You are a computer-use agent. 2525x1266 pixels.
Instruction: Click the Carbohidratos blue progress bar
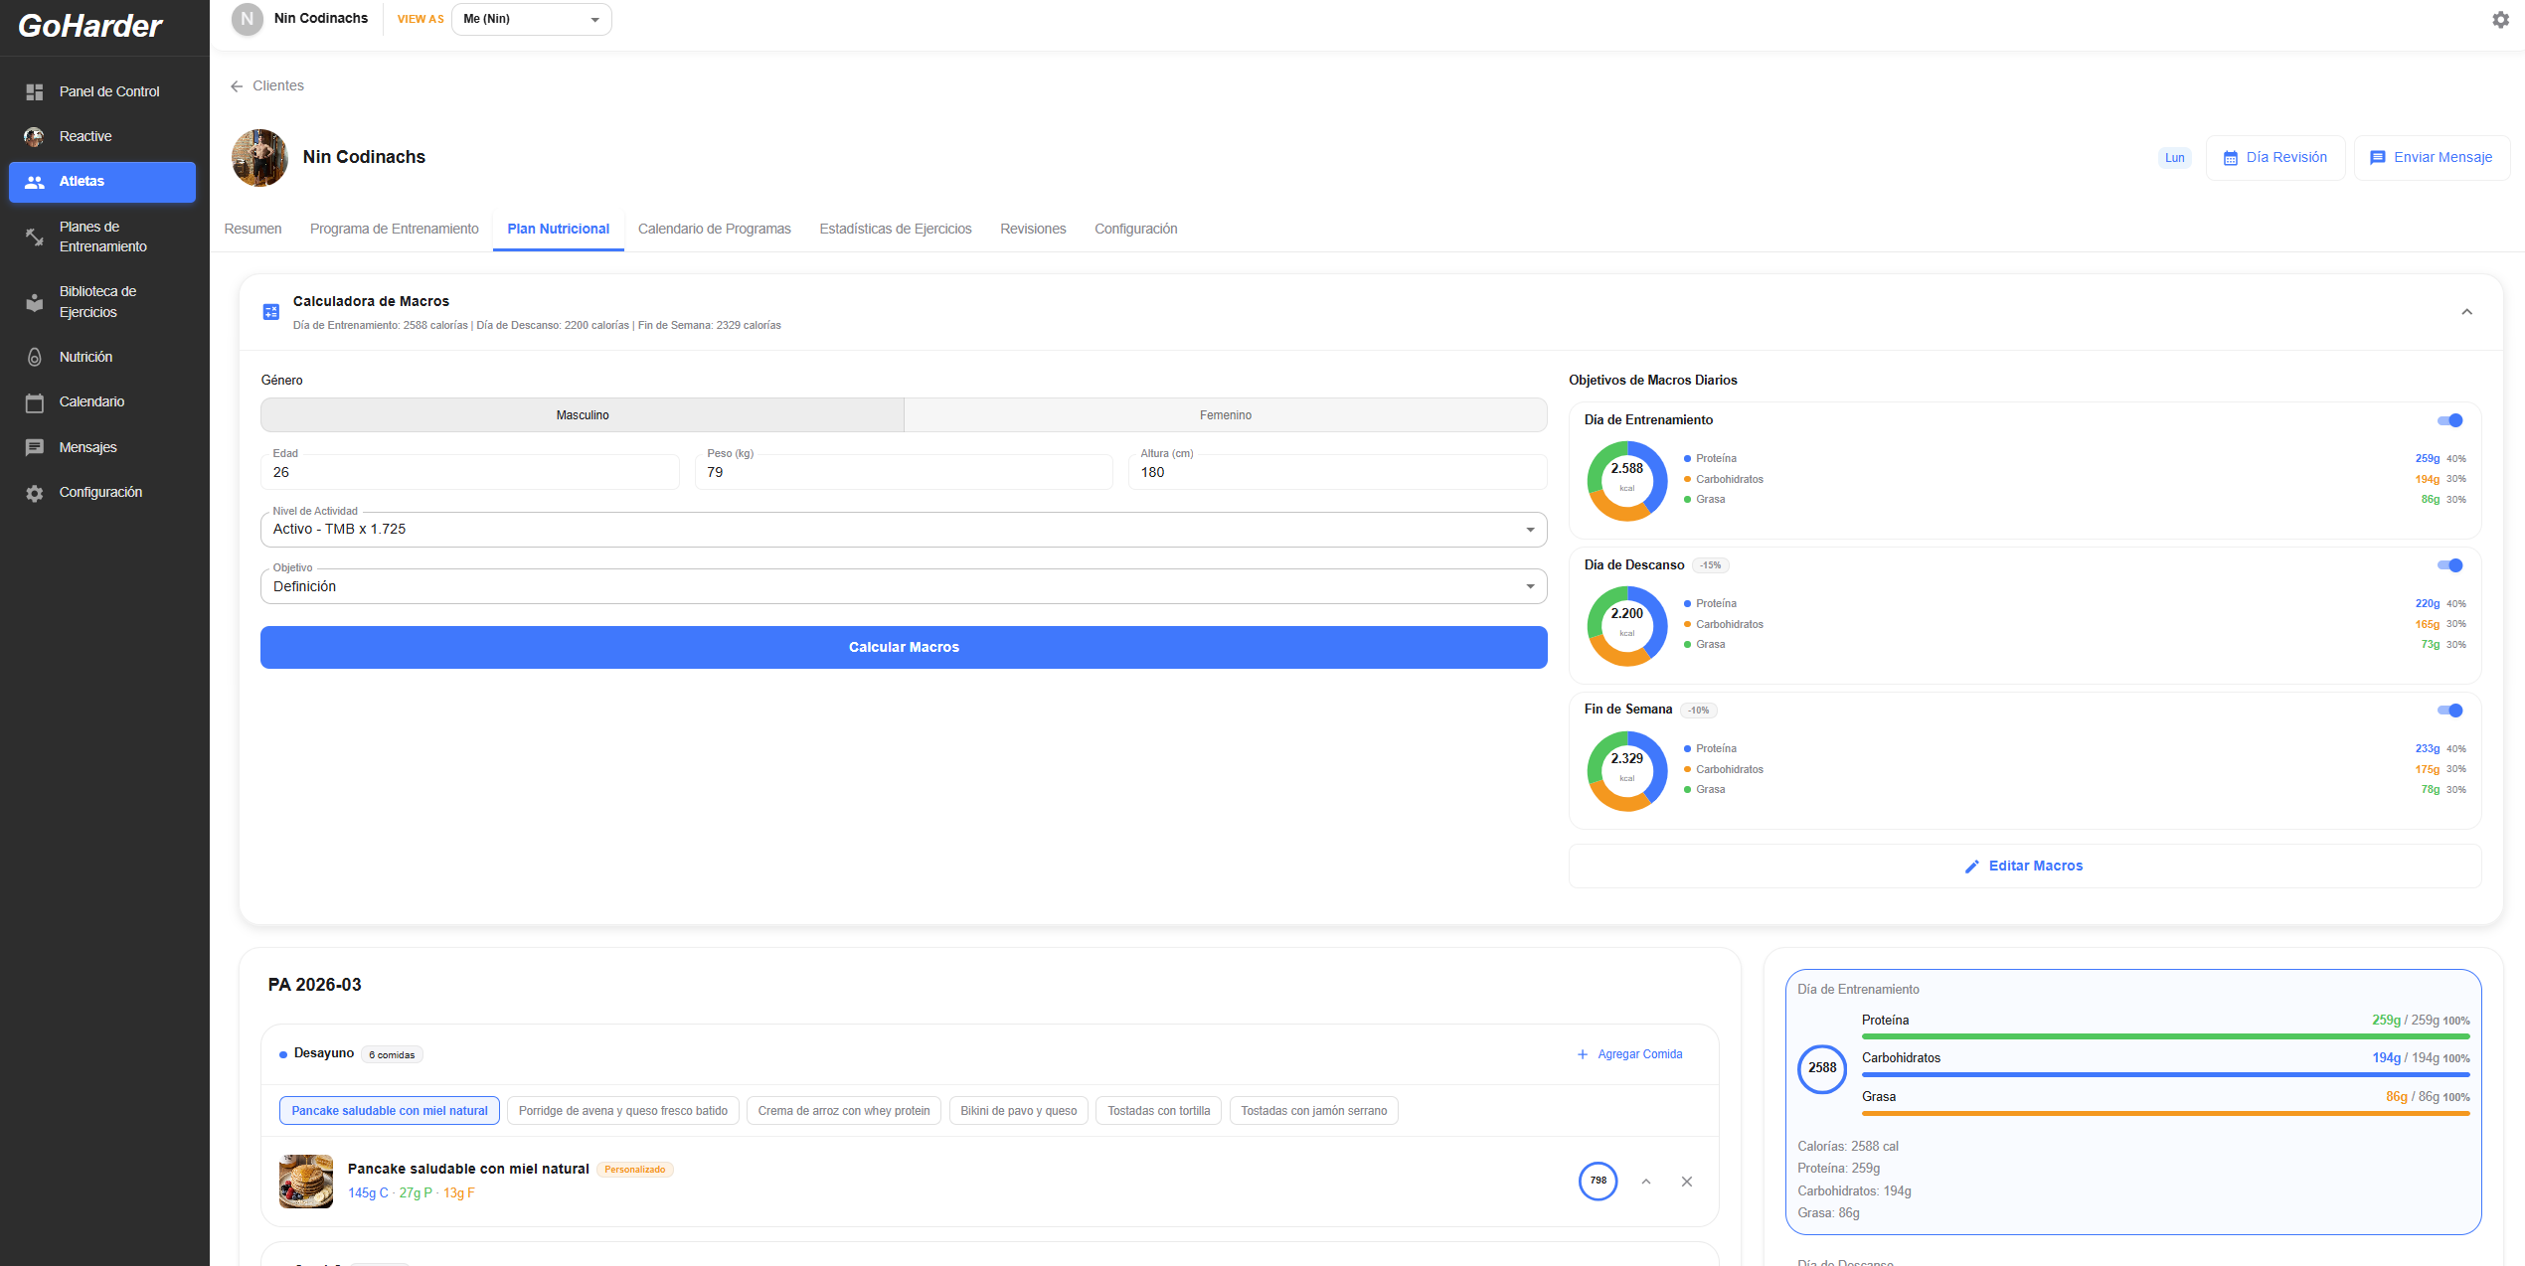click(2165, 1074)
